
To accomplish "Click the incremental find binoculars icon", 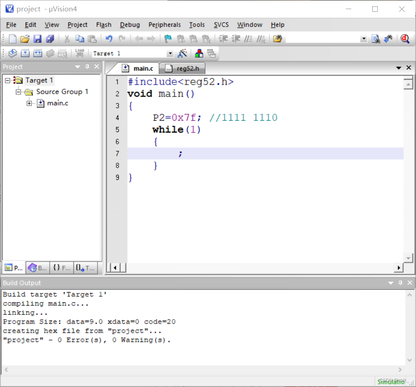I will (x=388, y=39).
